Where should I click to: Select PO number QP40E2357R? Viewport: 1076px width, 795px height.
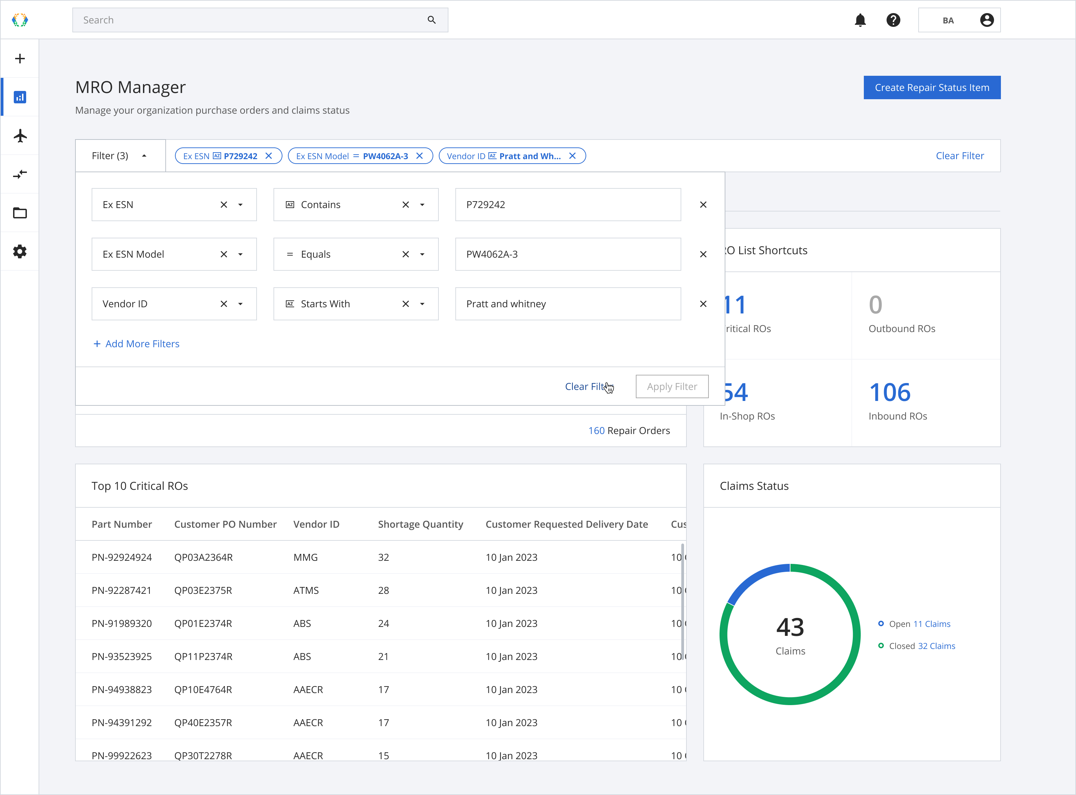click(x=203, y=723)
